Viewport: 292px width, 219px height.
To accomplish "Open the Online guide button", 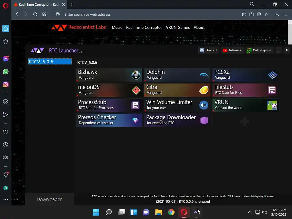I will [259, 50].
